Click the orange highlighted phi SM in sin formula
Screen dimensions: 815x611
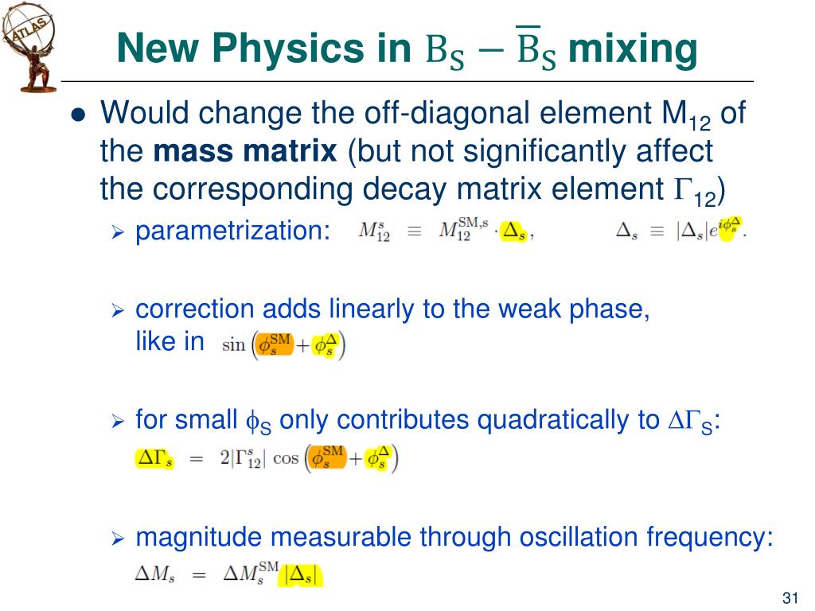[x=274, y=344]
